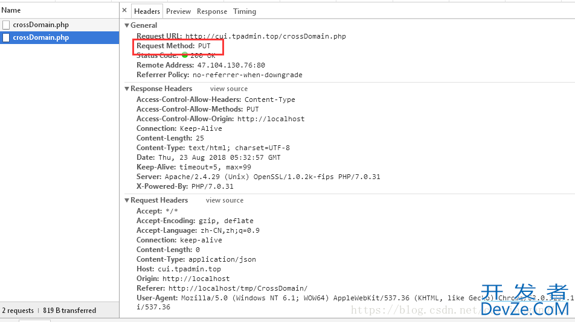Click file icon of first crossDomain.php
This screenshot has width=575, height=322.
pyautogui.click(x=6, y=25)
